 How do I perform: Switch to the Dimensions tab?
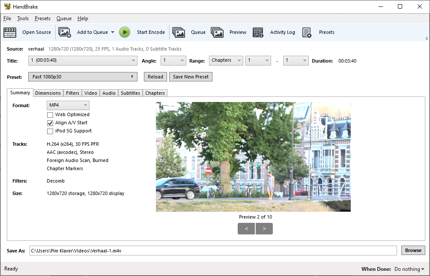[x=48, y=93]
